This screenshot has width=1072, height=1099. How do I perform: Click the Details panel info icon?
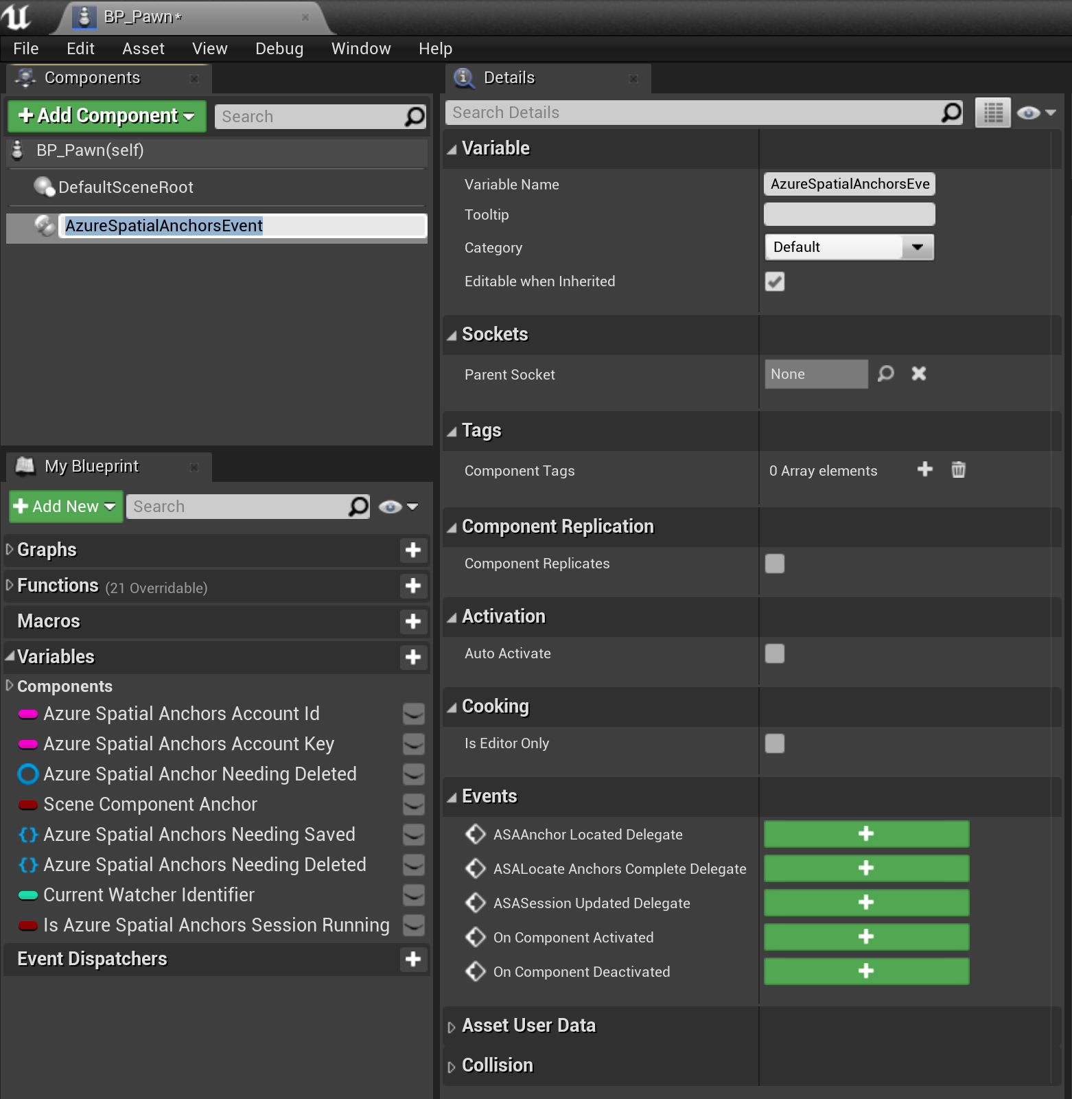[465, 78]
